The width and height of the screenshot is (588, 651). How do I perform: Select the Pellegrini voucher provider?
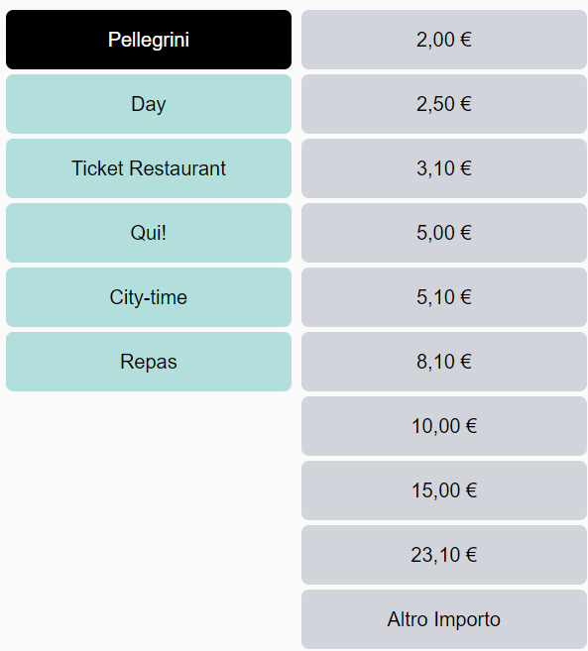(x=149, y=40)
